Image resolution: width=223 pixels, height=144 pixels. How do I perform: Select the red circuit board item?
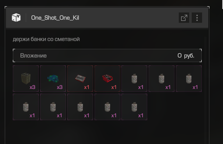coord(80,79)
